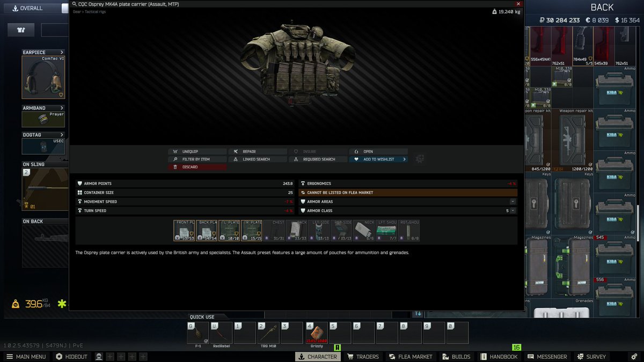Inspect the NECK soft armor slot
The image size is (644, 362).
[x=364, y=230]
